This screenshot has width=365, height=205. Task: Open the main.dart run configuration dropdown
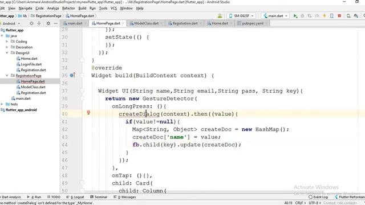[275, 16]
